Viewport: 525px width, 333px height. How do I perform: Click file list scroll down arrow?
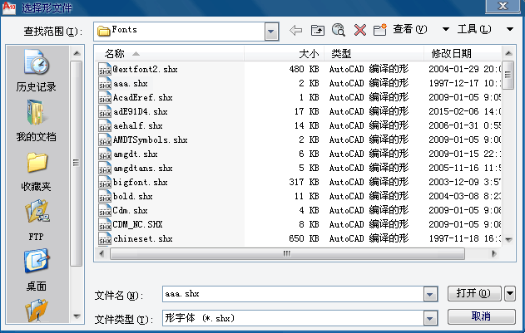508,239
